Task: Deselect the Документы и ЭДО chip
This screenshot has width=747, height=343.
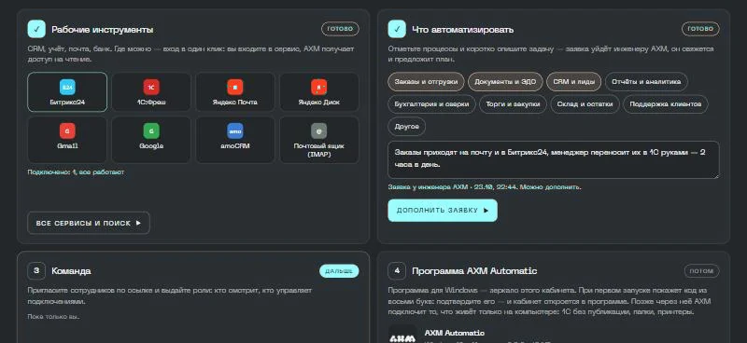Action: click(x=505, y=81)
